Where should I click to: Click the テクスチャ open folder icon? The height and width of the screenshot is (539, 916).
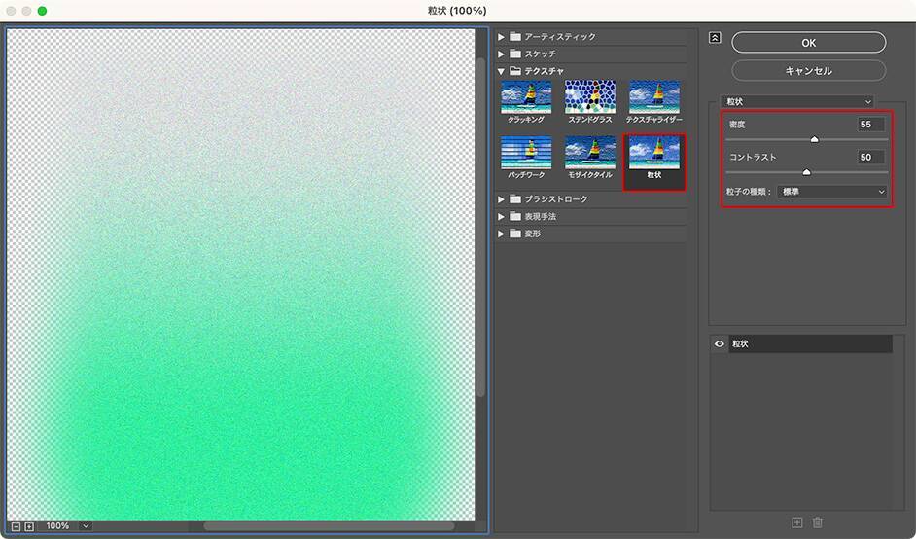515,71
